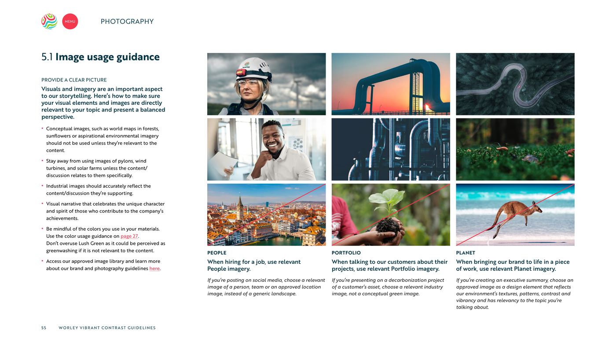Select the crossed-out seedling in hands photo
Image resolution: width=616 pixels, height=347 pixels.
coord(391,214)
